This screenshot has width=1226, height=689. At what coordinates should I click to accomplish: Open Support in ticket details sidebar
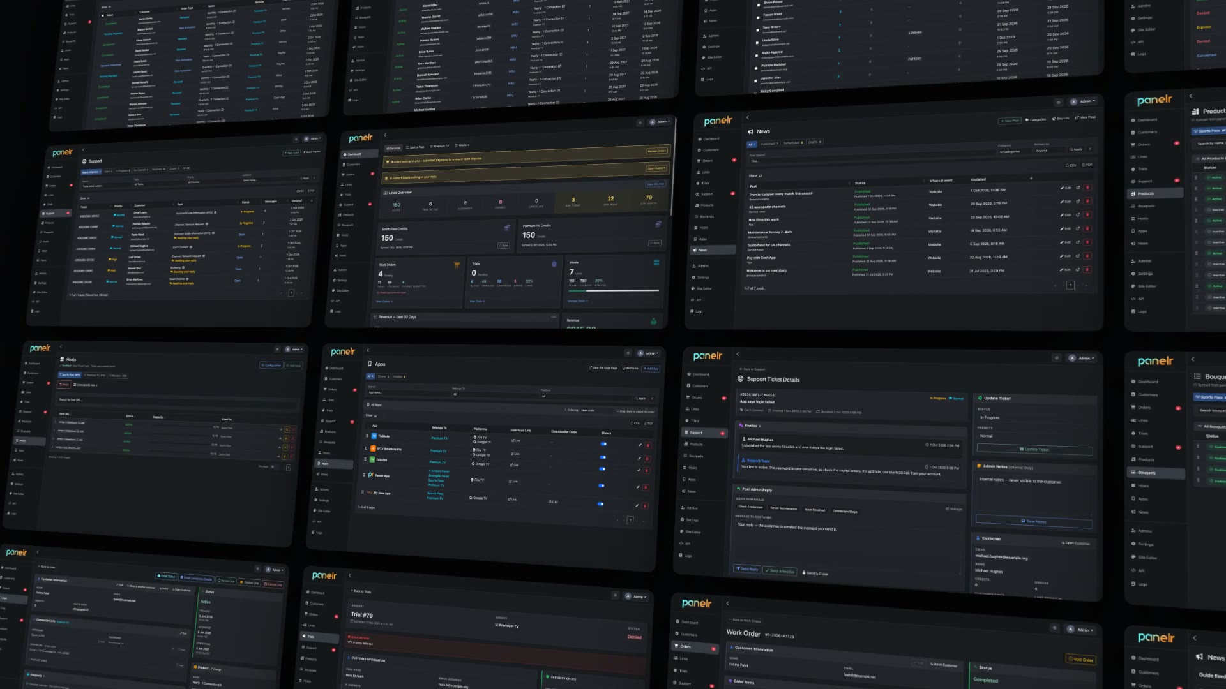(x=703, y=433)
